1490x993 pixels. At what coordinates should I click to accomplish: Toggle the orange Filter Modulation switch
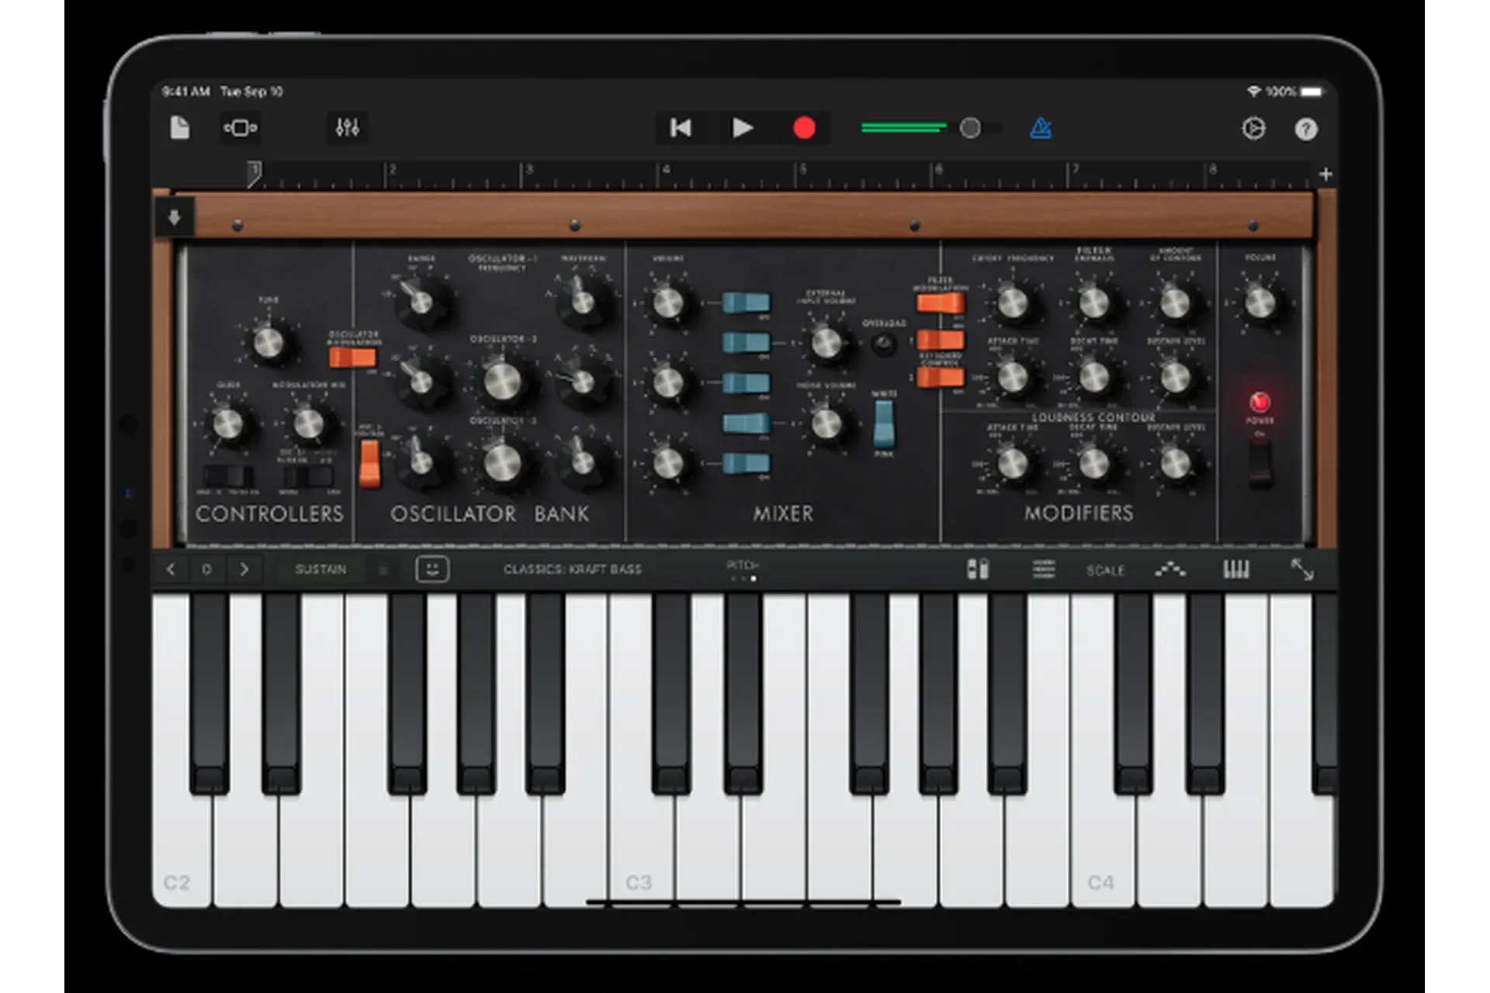click(941, 302)
